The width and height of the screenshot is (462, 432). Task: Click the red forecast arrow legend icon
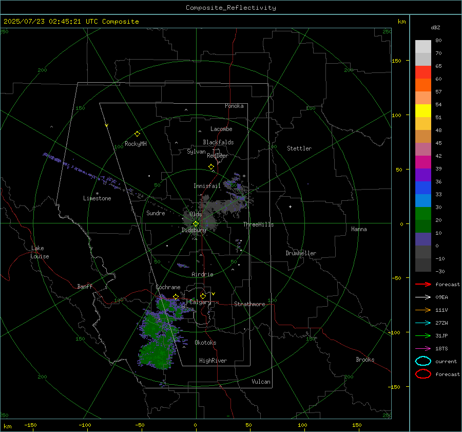(x=423, y=284)
